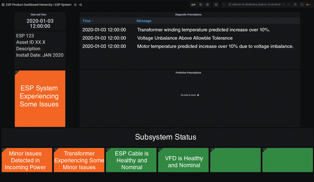
Task: Click corner link icon on Incoming Power tile
Action: coord(3,149)
